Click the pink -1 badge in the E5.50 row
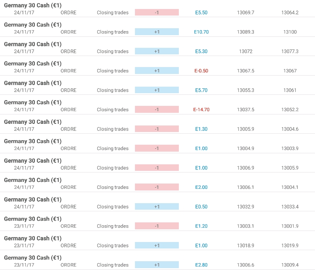Image resolution: width=315 pixels, height=271 pixels. coord(157,12)
